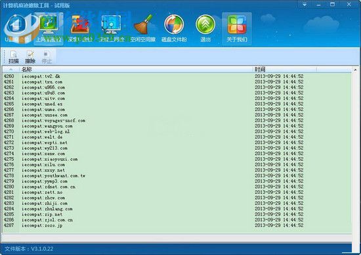Click row number 4280
The width and height of the screenshot is (361, 255).
coord(9,187)
